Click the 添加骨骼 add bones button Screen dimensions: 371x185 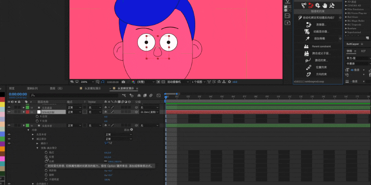(317, 38)
